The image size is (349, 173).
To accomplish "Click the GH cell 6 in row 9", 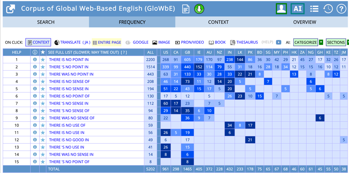I will [320, 118].
